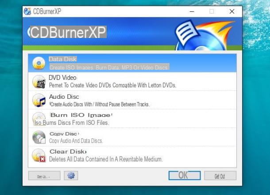Click the DVD Video clapperboard icon
The height and width of the screenshot is (195, 270).
tap(39, 82)
